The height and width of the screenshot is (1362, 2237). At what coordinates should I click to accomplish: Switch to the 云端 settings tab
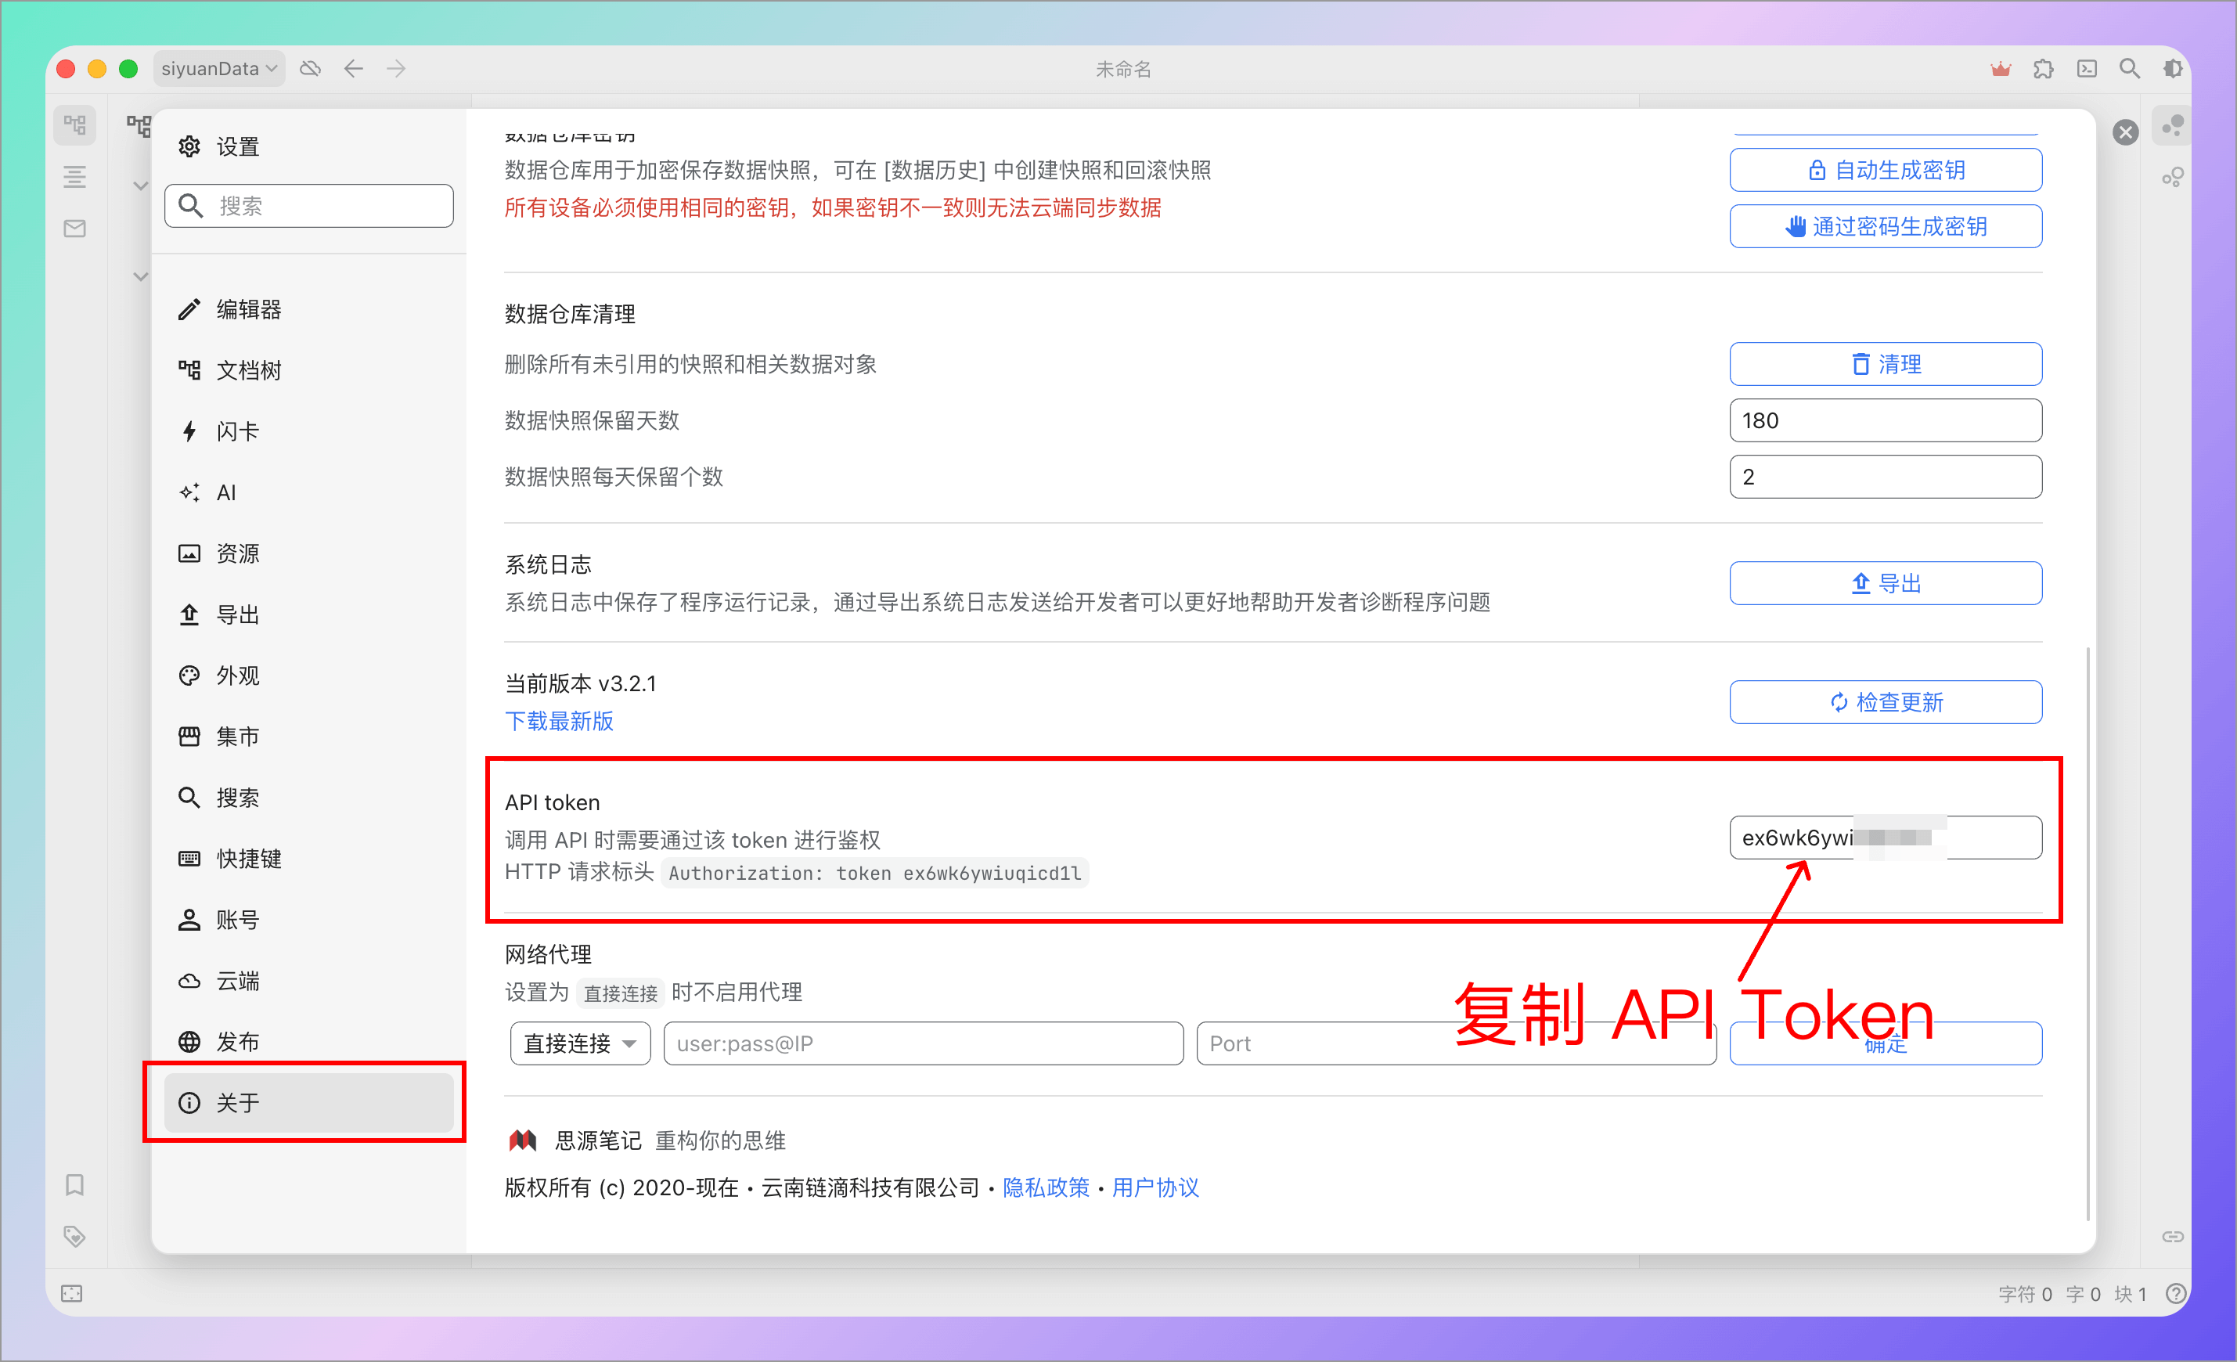coord(237,981)
